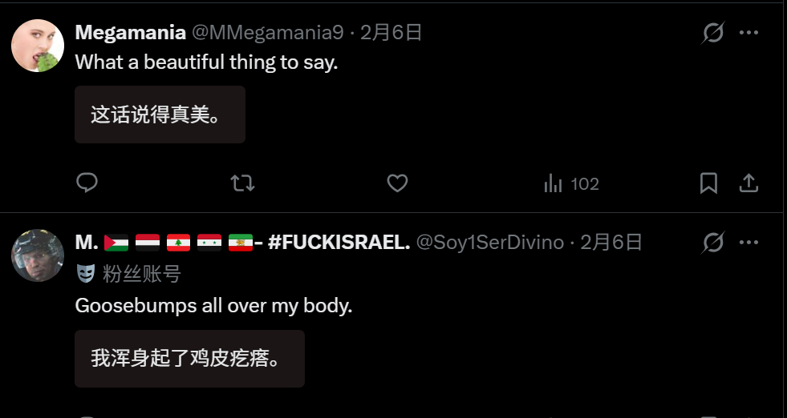Click the 2月6日 date on Soy1SerDivino's tweet
Viewport: 787px width, 418px height.
(611, 243)
